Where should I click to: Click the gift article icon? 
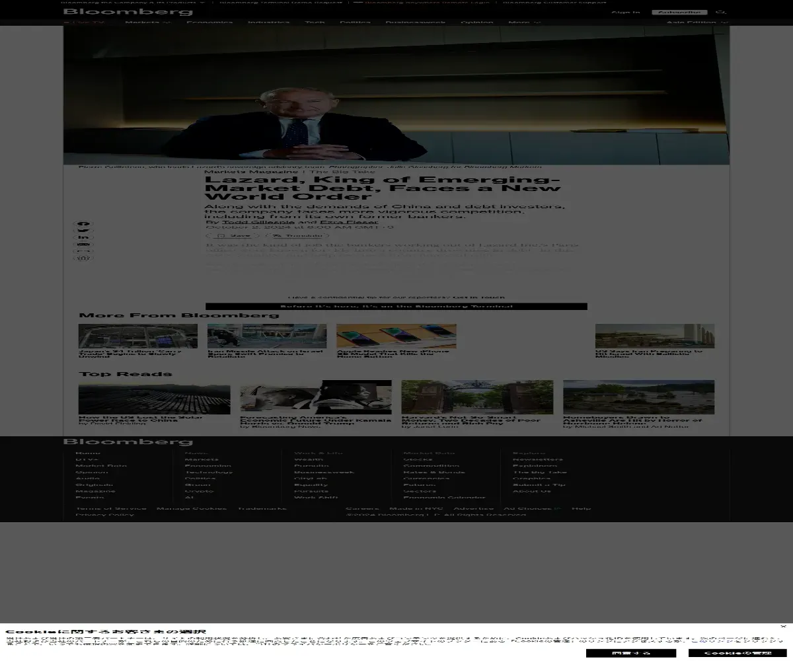coord(84,258)
